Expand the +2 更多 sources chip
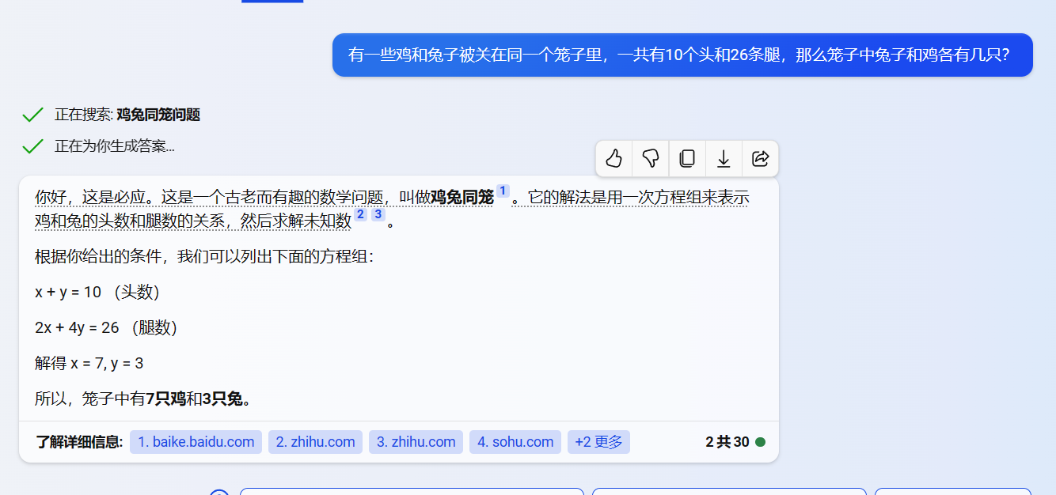Image resolution: width=1056 pixels, height=495 pixels. pos(598,442)
